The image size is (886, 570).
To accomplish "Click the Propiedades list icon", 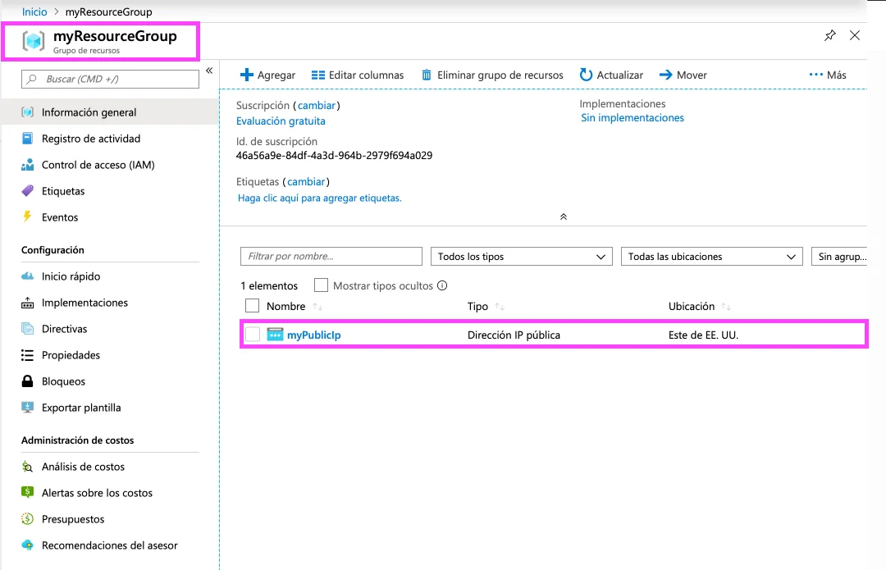I will pos(27,355).
